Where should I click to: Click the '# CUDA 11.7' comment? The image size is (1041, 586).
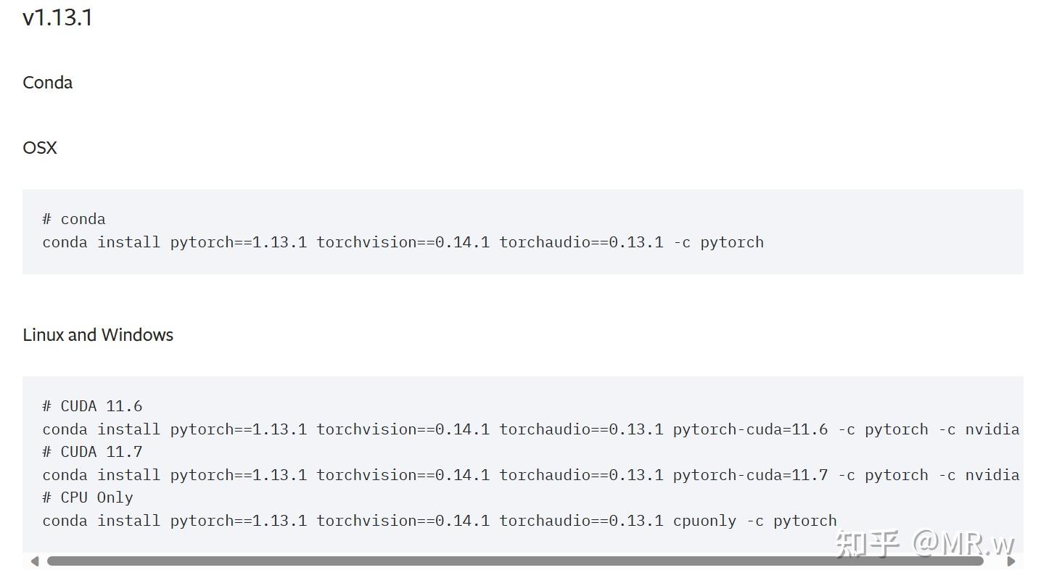point(92,452)
